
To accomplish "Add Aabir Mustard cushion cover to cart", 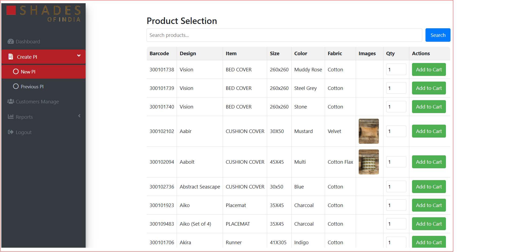I will [429, 131].
